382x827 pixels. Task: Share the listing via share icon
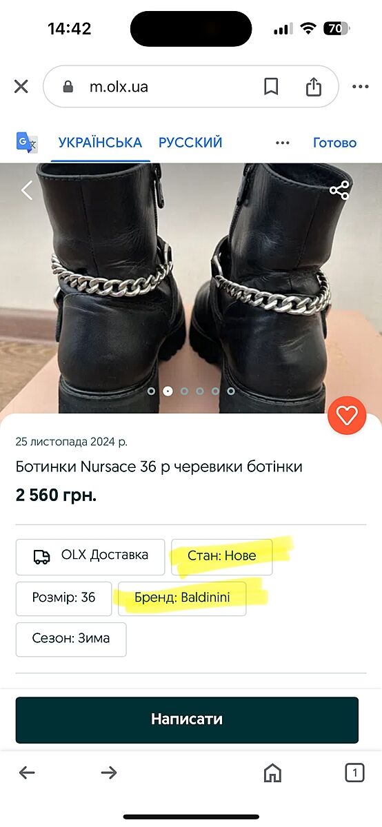click(x=339, y=190)
